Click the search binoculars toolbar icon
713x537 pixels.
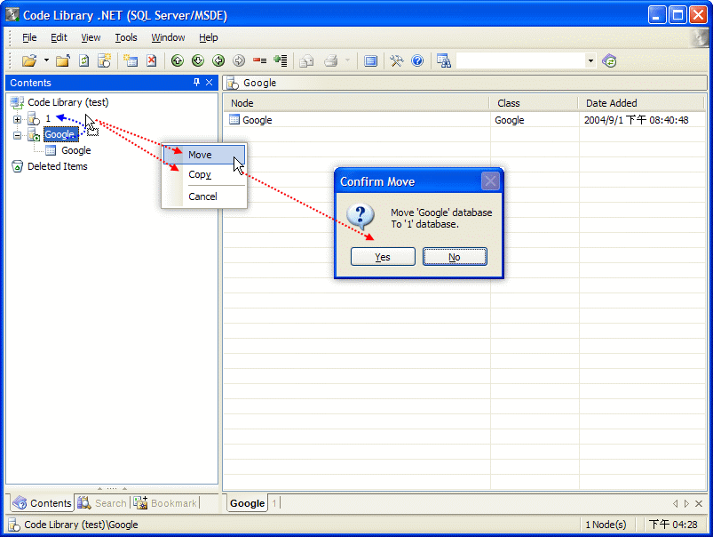click(444, 60)
